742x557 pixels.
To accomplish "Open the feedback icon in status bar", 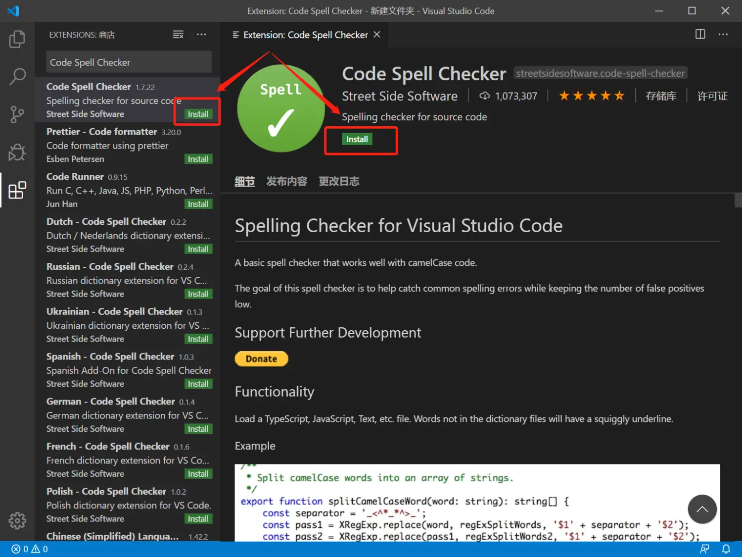I will [x=704, y=549].
